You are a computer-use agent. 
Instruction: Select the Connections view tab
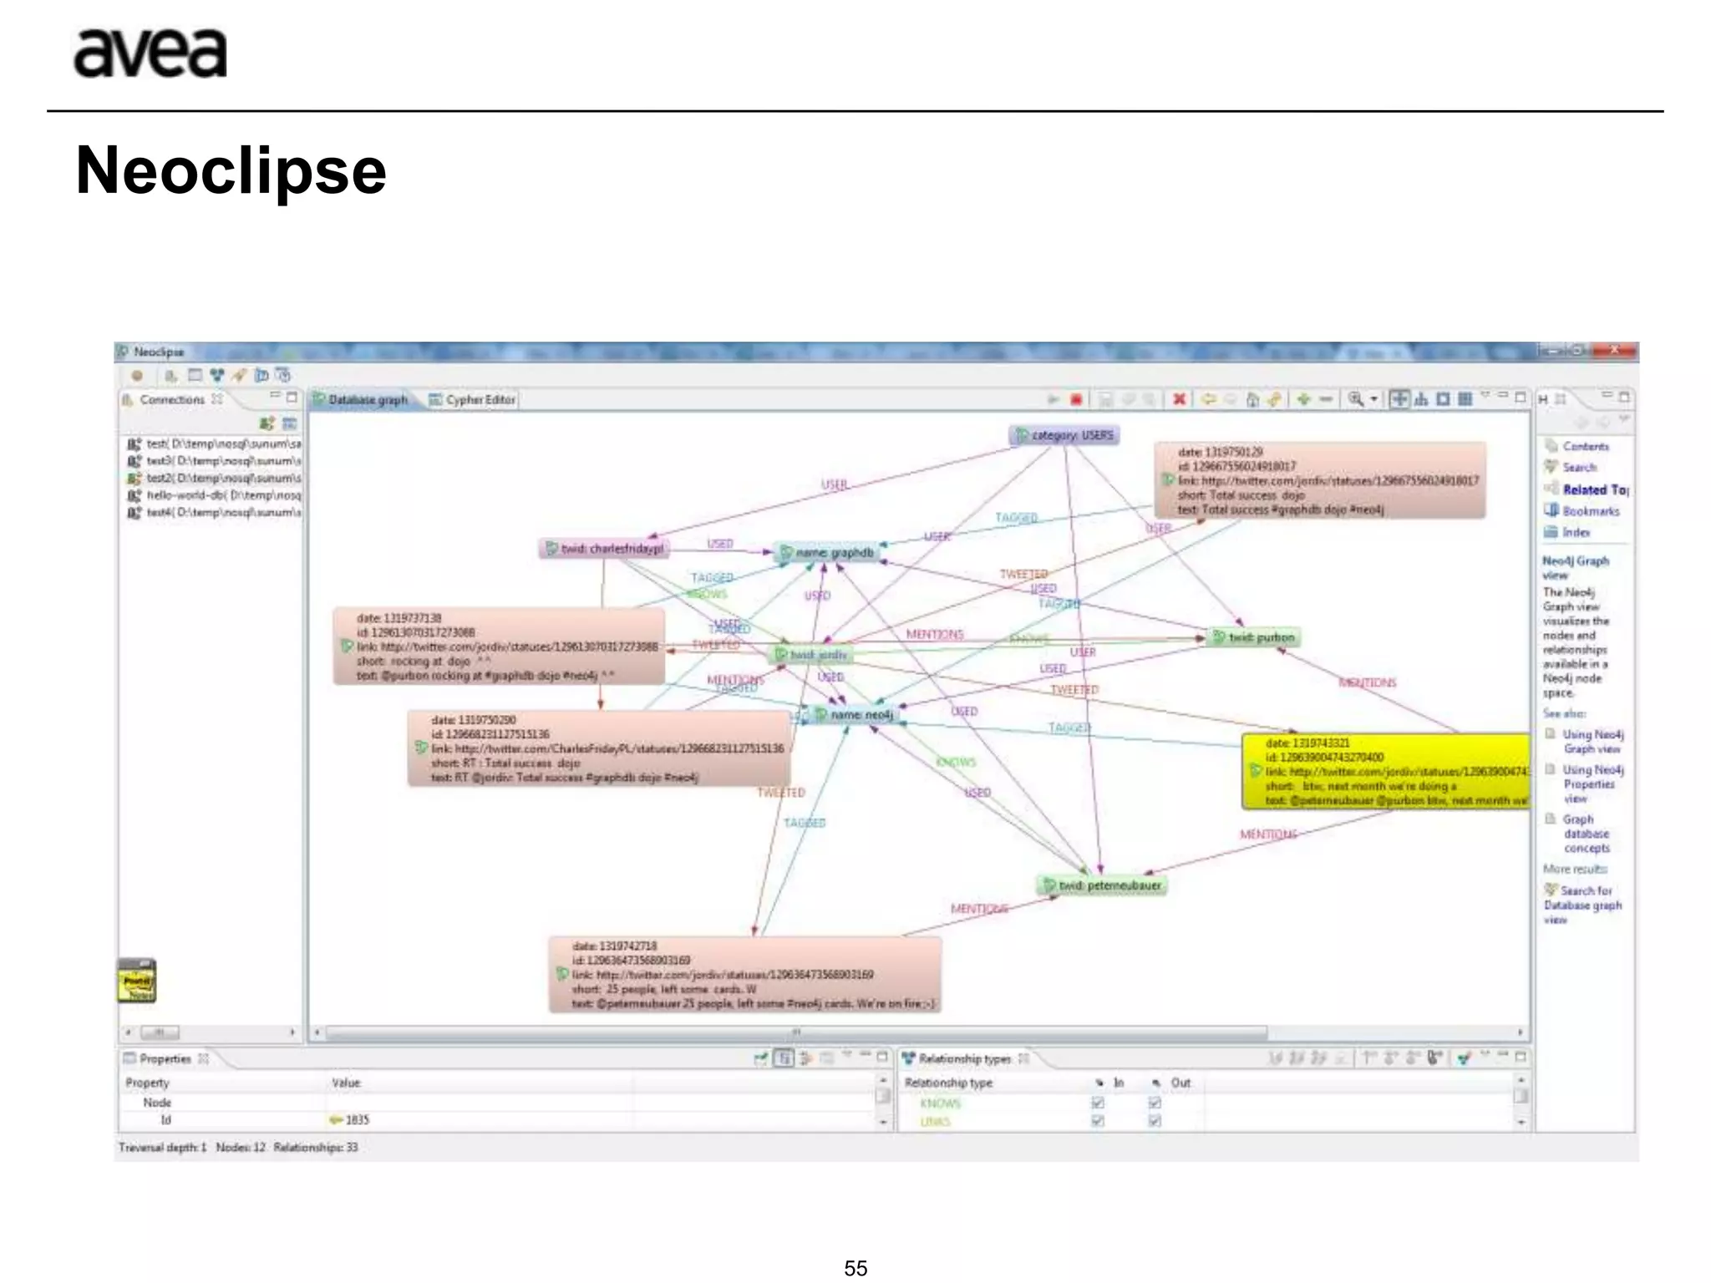(173, 399)
